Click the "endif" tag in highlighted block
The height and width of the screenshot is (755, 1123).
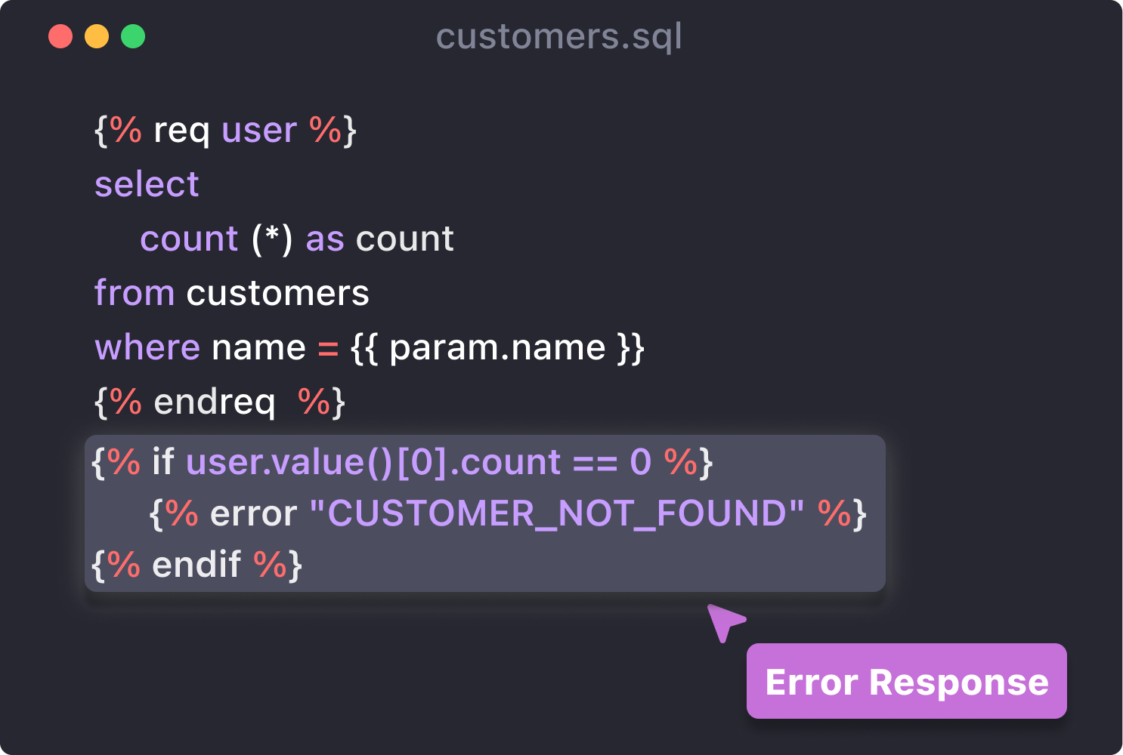point(196,565)
